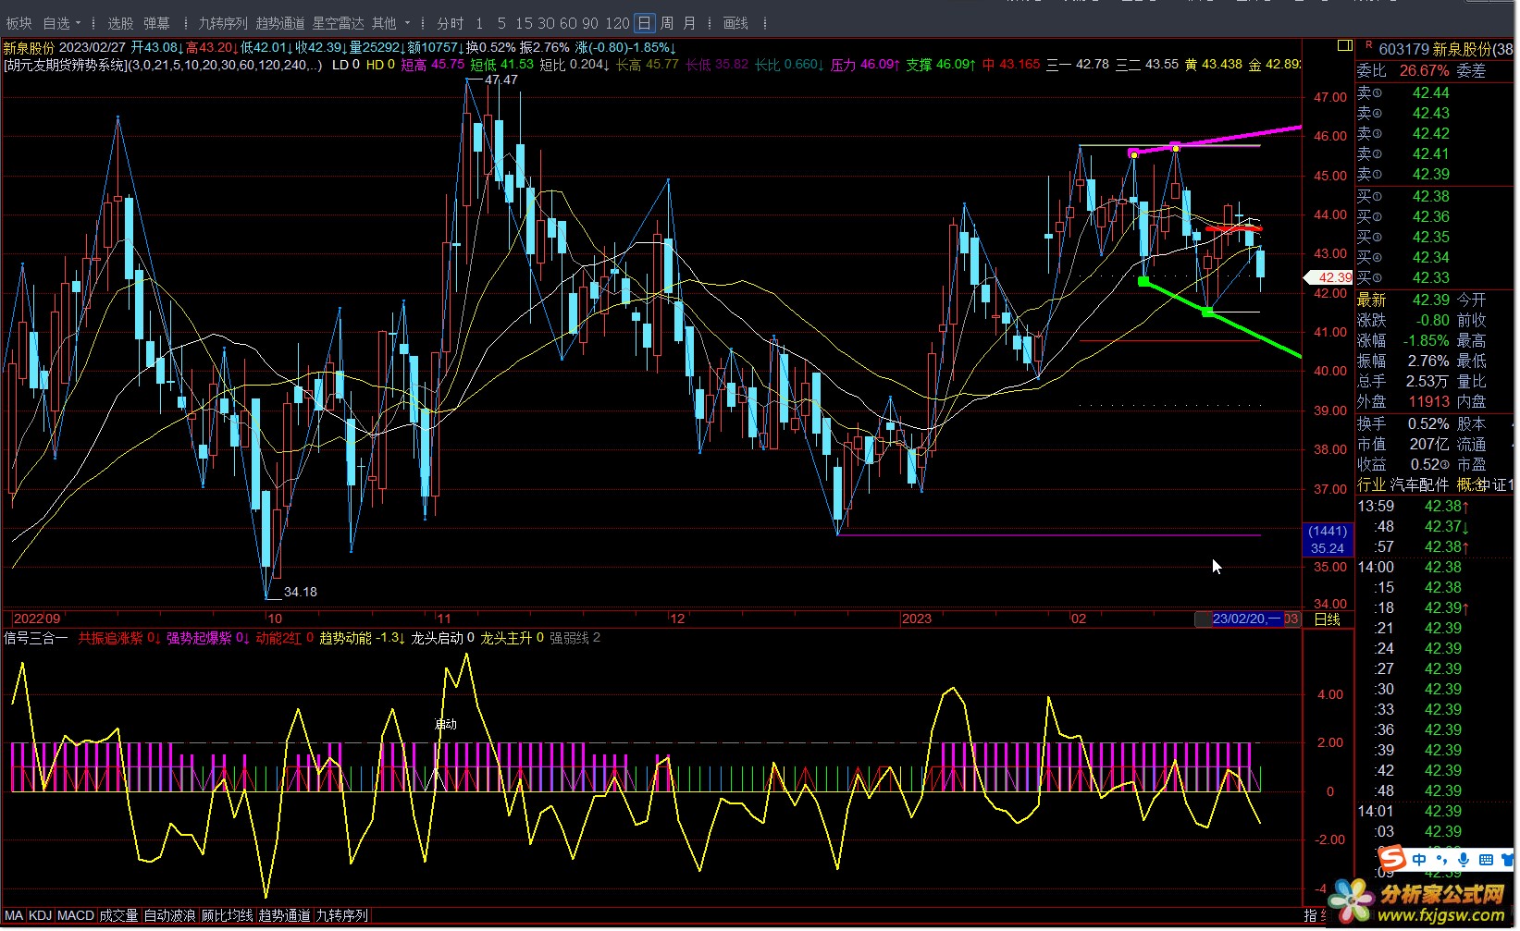Click the red R margin flag icon

[x=1368, y=44]
